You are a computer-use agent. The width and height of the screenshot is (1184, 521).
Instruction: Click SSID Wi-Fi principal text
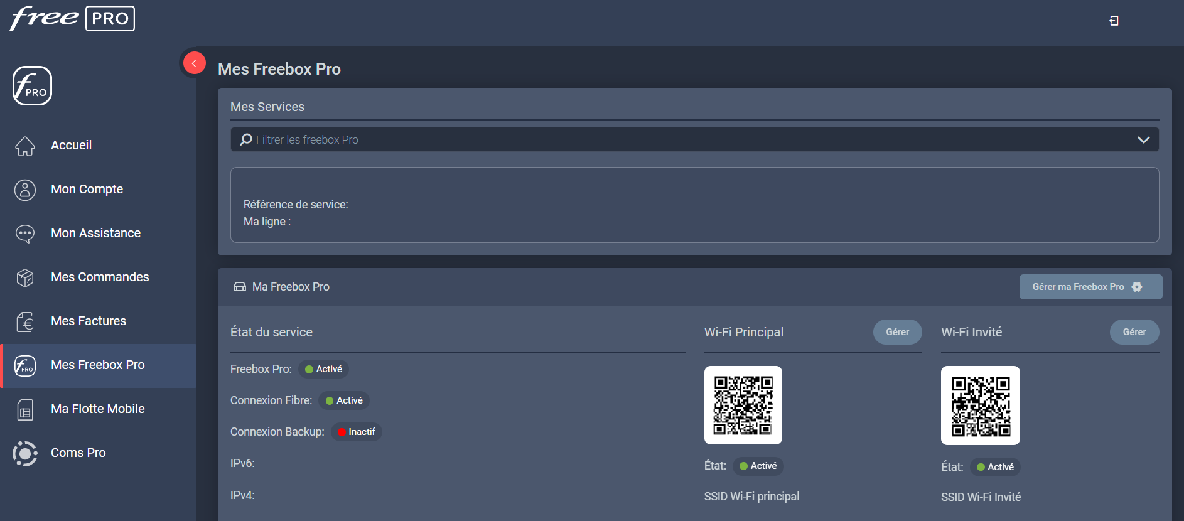pyautogui.click(x=751, y=497)
